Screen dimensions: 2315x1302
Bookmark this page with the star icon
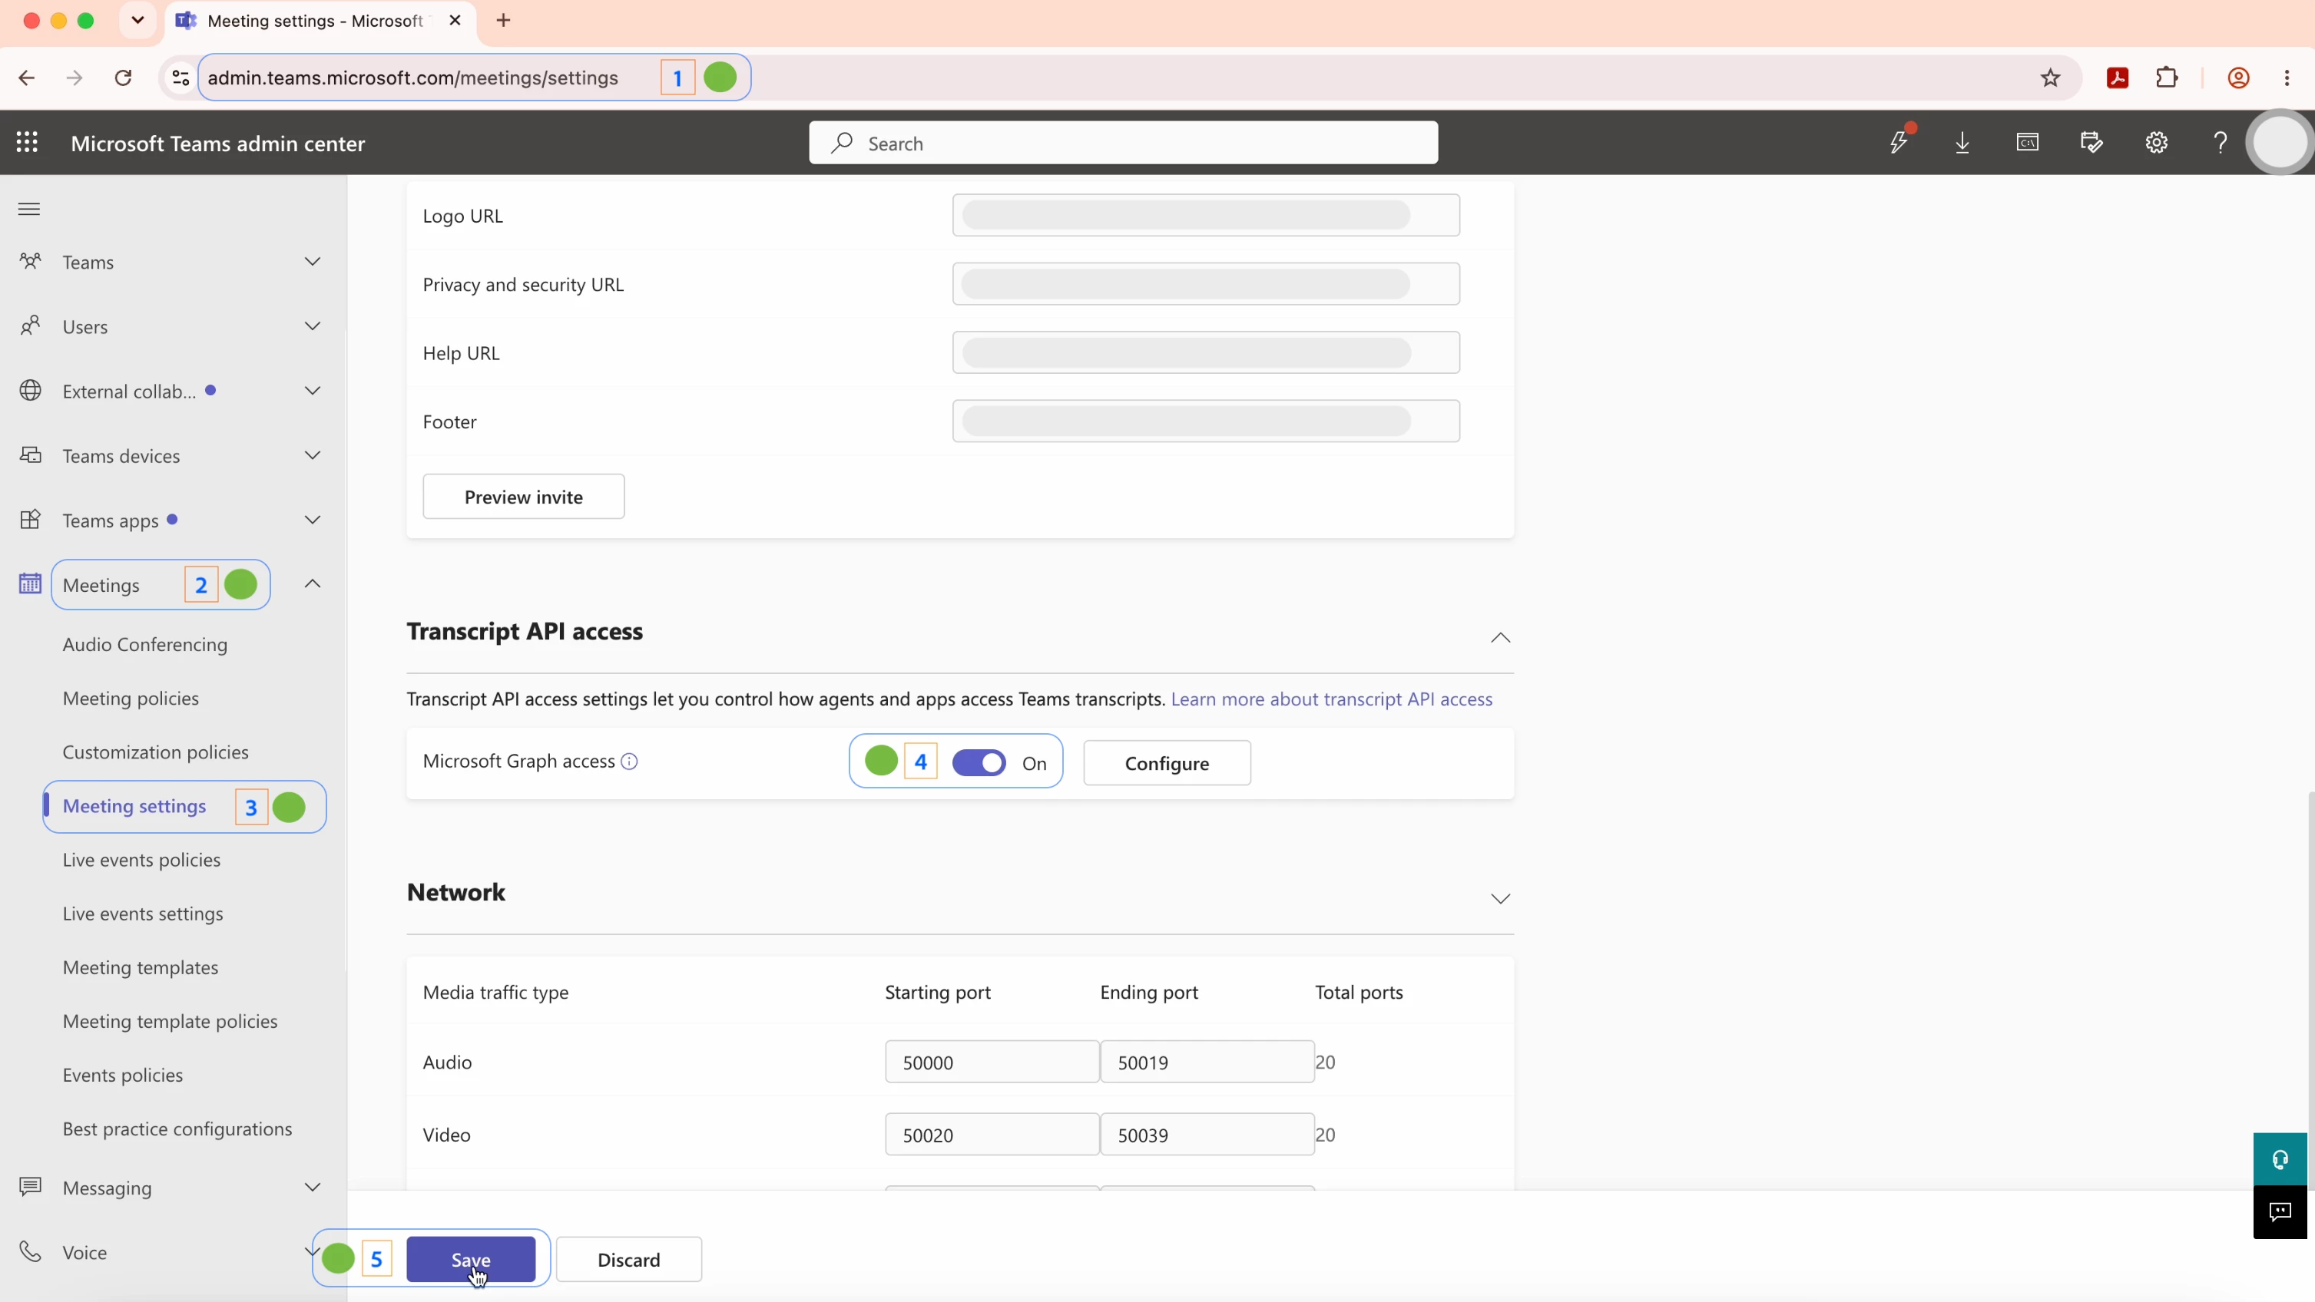2050,78
